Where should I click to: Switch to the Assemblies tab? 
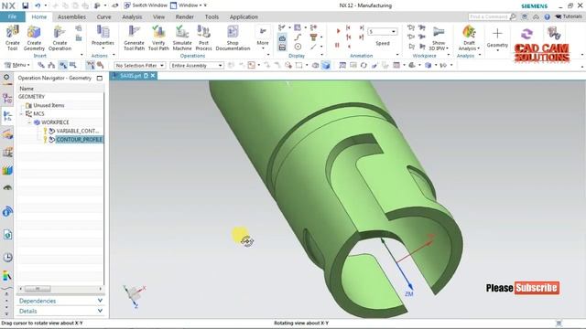71,16
